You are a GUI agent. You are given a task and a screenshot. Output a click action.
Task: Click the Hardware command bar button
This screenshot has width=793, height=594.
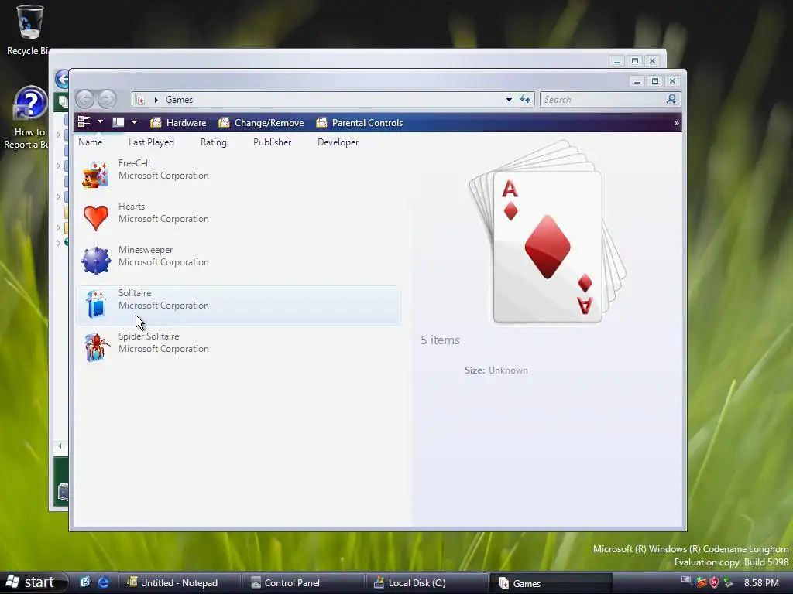pyautogui.click(x=179, y=123)
